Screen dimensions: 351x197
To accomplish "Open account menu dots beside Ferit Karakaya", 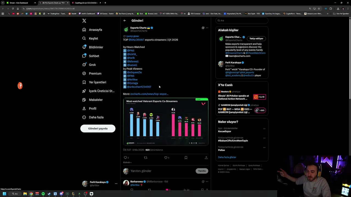I will (x=116, y=184).
